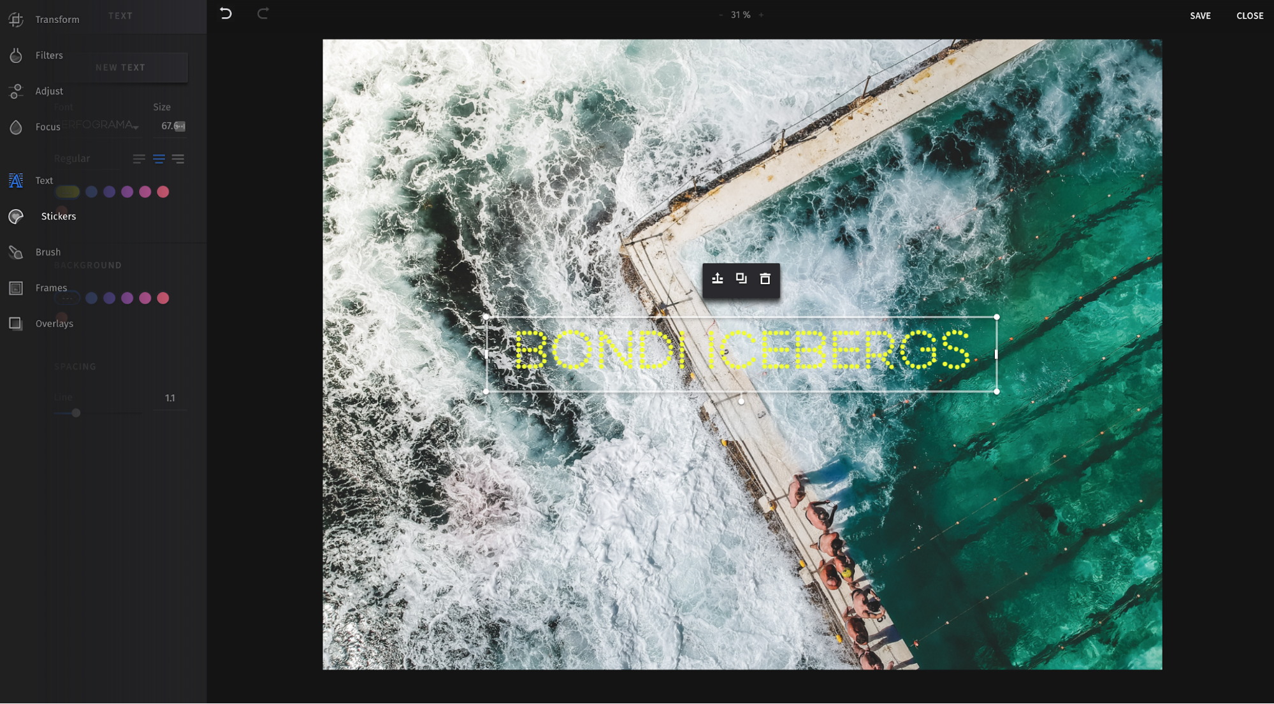This screenshot has height=704, width=1274.
Task: Select the Text tab in toolbar
Action: (x=43, y=180)
